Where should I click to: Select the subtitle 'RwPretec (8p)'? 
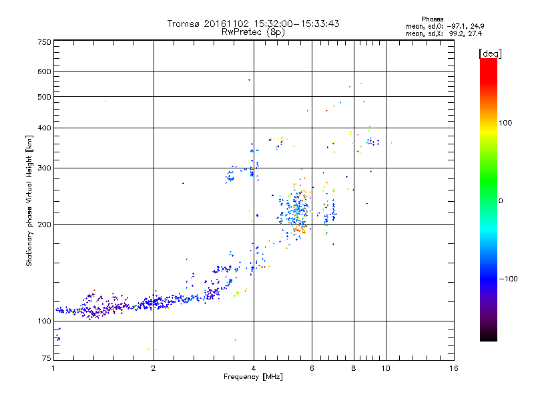tap(253, 32)
